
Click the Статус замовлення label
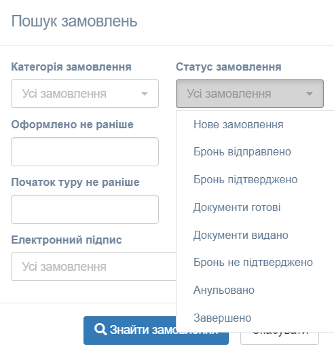click(x=229, y=67)
